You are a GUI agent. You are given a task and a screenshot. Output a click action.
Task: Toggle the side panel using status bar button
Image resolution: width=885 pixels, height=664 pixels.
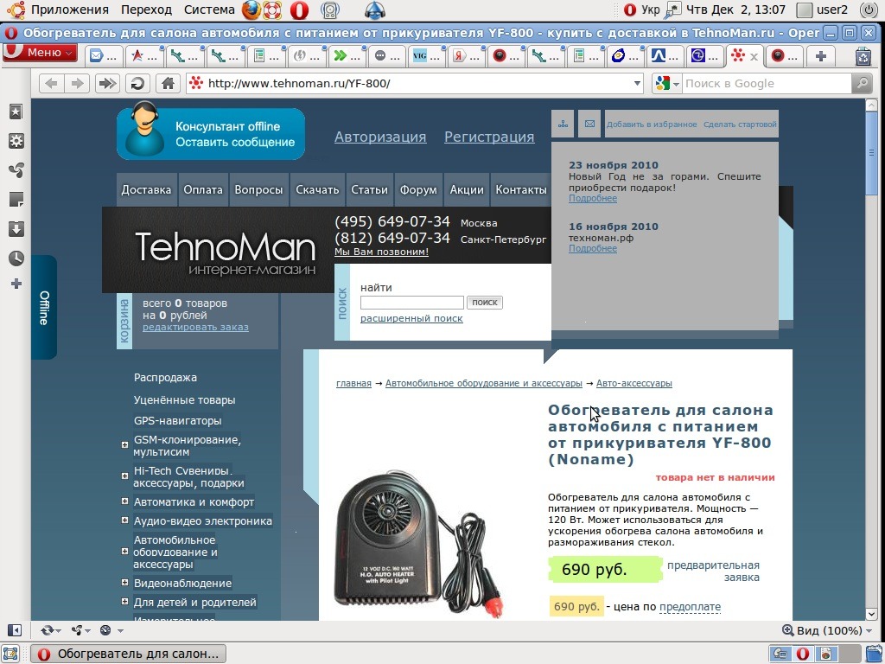pos(15,630)
